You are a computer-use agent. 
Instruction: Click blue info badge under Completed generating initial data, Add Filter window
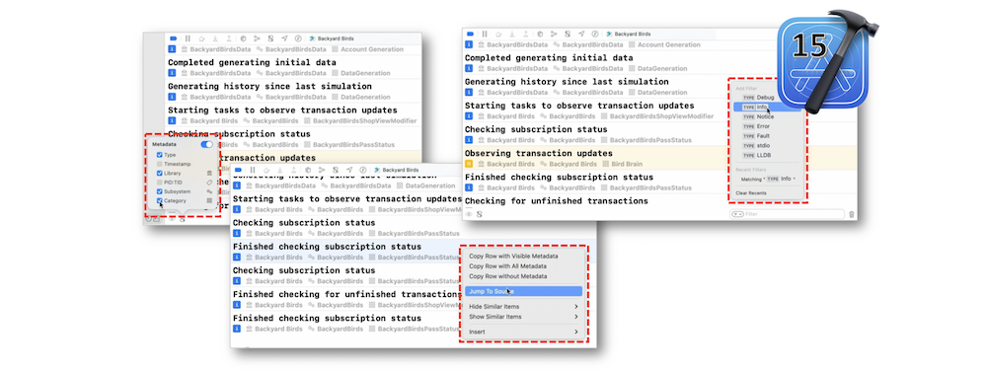[469, 68]
